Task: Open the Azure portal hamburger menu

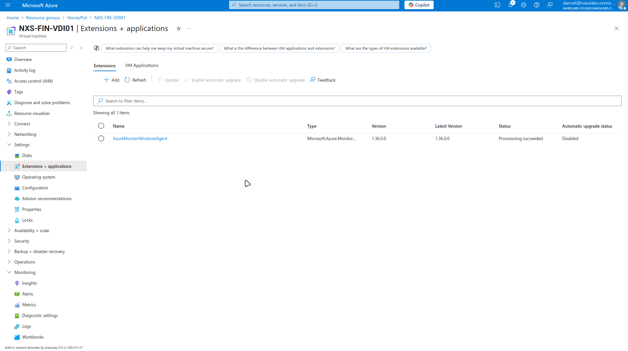Action: (x=8, y=5)
